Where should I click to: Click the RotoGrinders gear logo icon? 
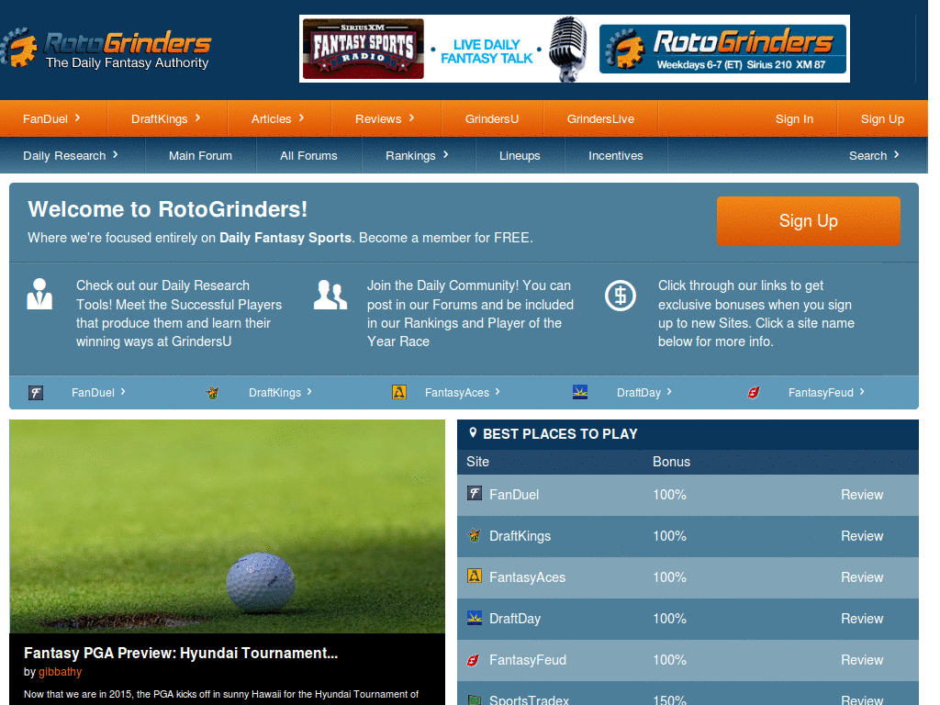click(19, 47)
